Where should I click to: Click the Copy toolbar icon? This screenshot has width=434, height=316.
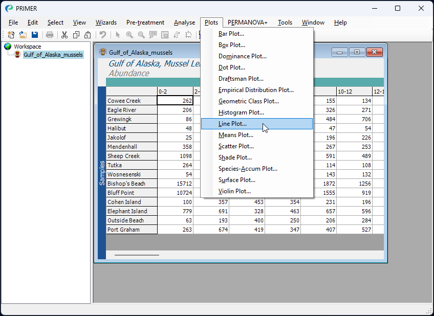(76, 35)
